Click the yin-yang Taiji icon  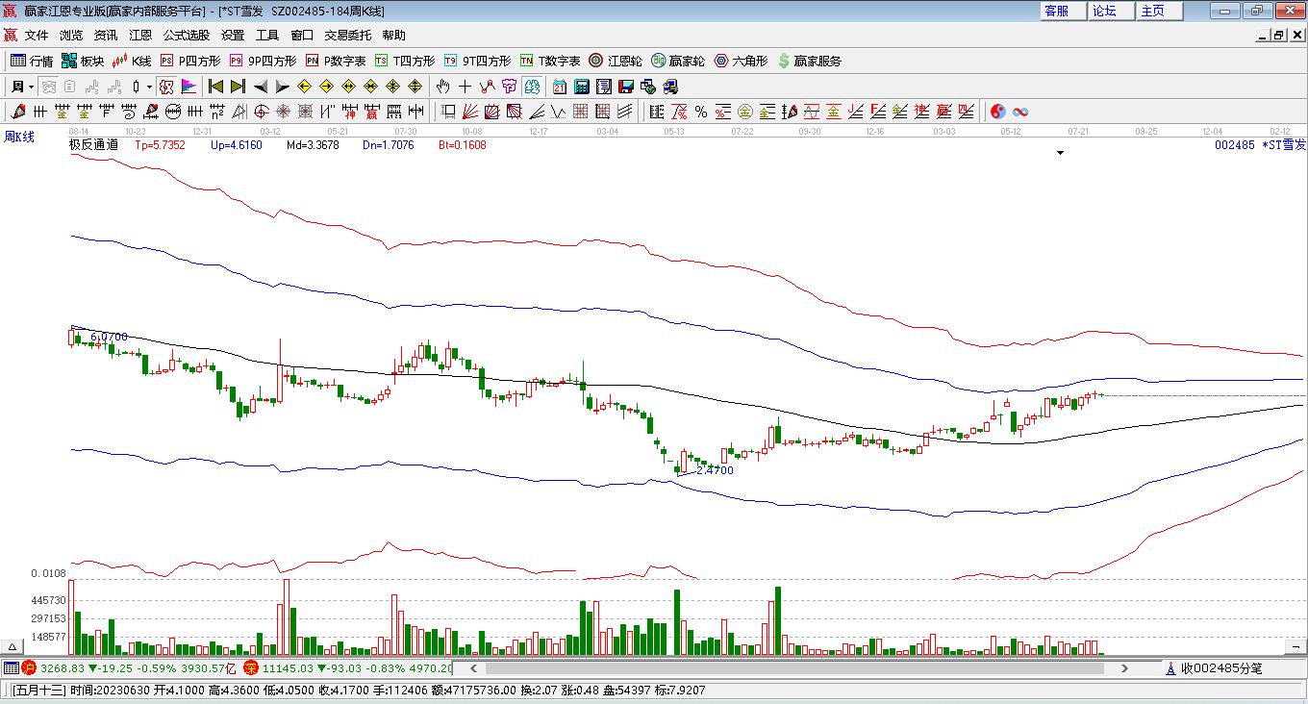[x=997, y=112]
